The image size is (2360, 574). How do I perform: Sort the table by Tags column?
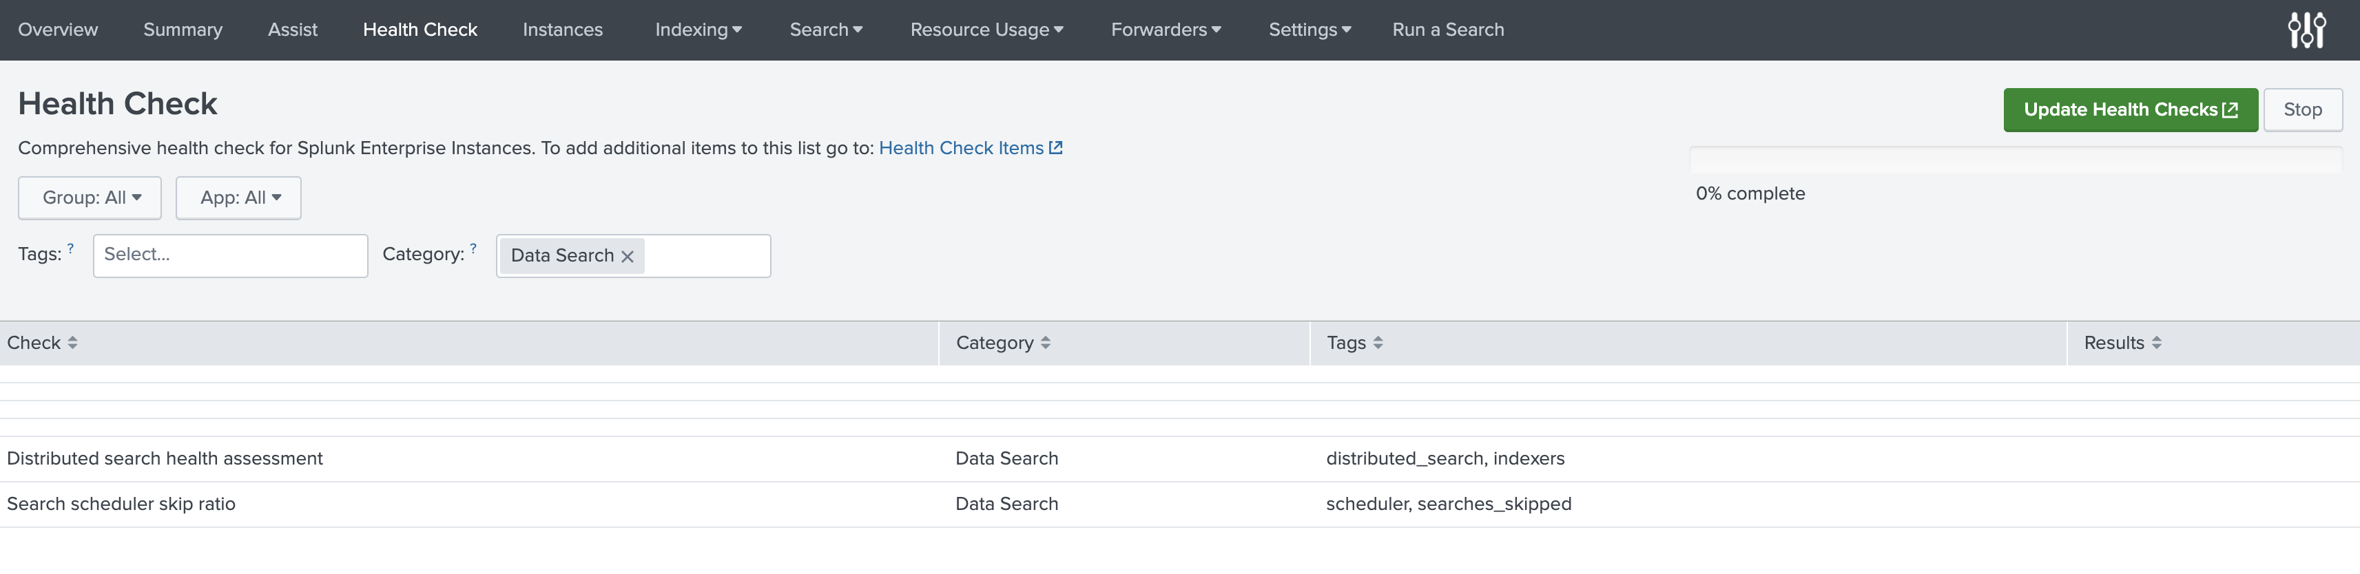pos(1354,342)
